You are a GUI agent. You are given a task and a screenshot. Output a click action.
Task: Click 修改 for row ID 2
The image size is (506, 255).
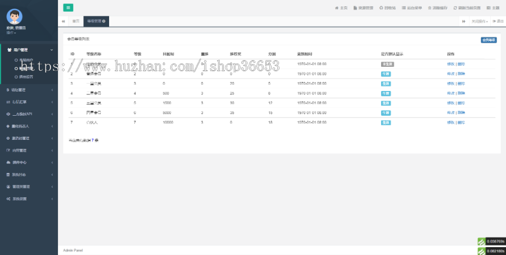tap(451, 74)
